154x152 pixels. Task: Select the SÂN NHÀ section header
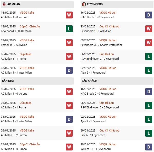point(8,81)
